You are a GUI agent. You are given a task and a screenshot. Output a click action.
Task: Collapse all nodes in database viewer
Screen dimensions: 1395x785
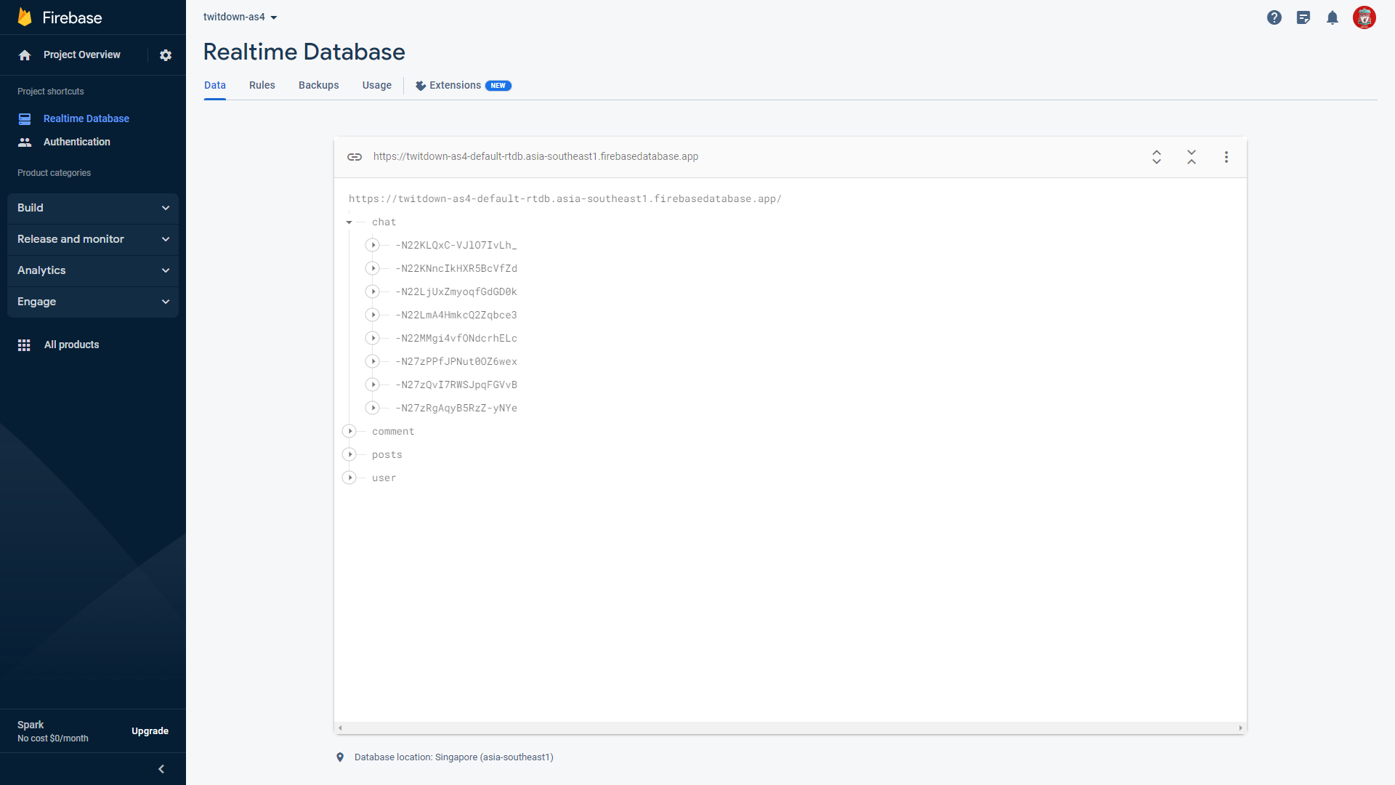pos(1192,157)
